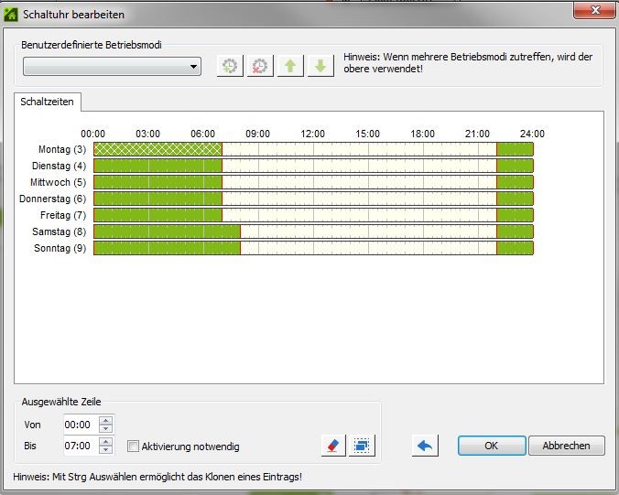Select Donnerstag morning green time block
This screenshot has width=619, height=495.
coord(157,199)
